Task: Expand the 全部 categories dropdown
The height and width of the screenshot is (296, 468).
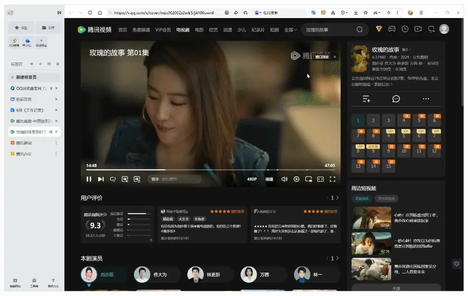Action: (x=290, y=30)
